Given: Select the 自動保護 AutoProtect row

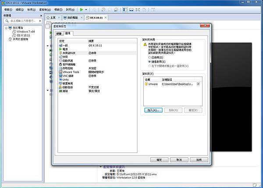Looking at the screenshot, I should pos(97,61).
